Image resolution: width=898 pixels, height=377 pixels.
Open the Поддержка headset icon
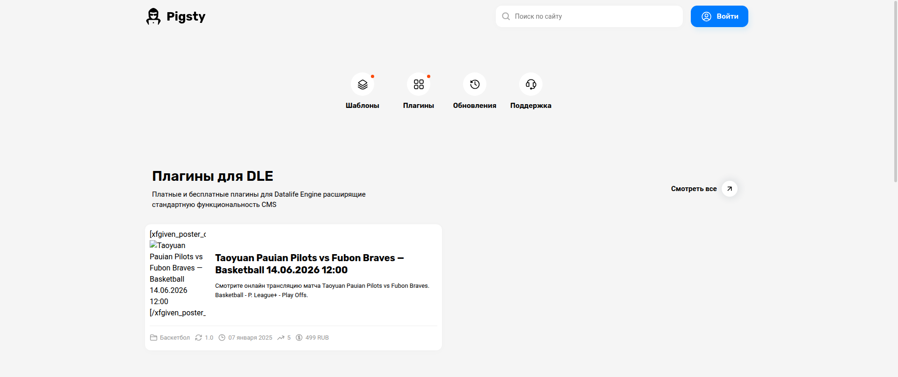pos(531,84)
